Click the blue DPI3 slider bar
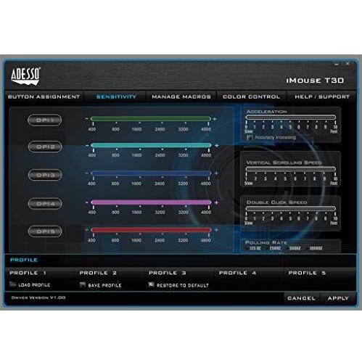 click(x=151, y=173)
